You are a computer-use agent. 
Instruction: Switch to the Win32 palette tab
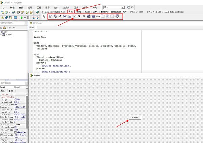(87, 12)
